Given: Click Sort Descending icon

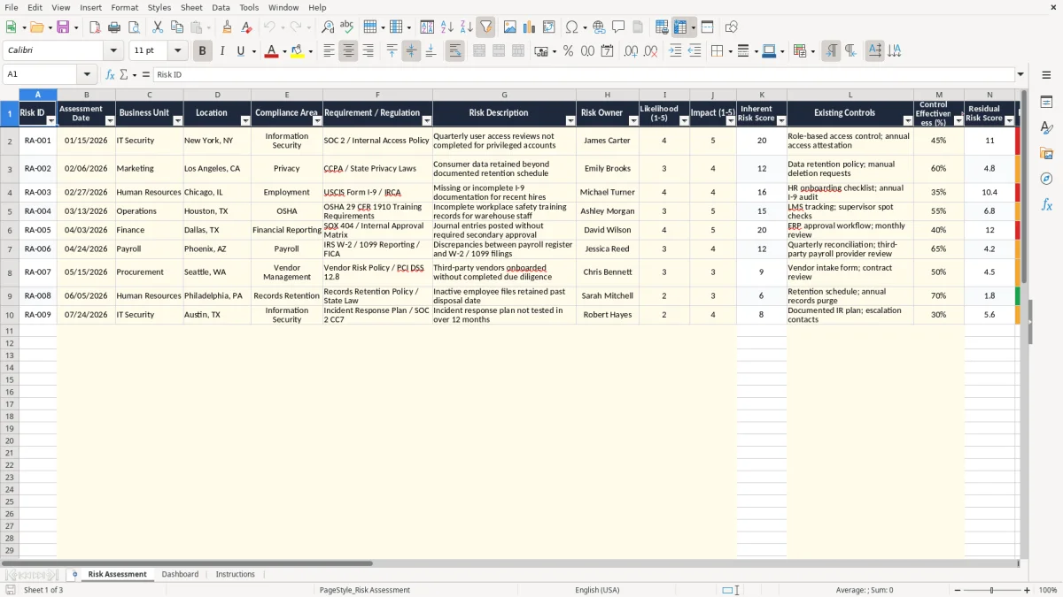Looking at the screenshot, I should (467, 27).
